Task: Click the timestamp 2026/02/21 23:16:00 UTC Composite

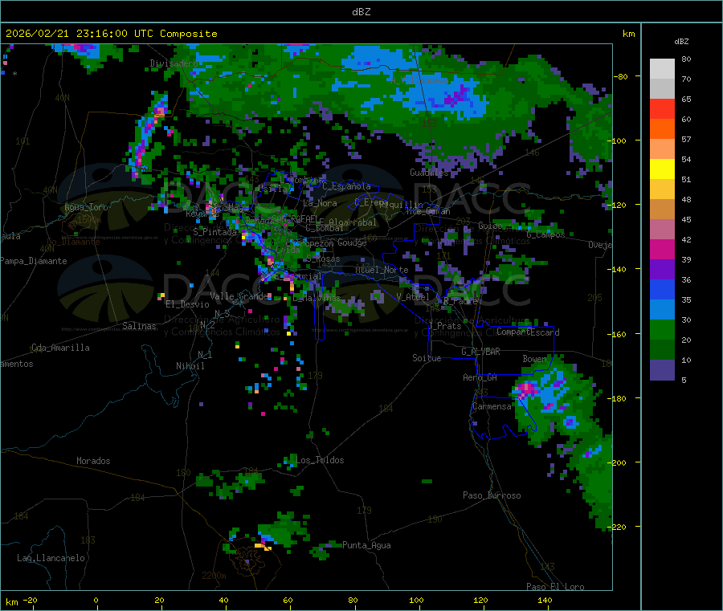Action: click(111, 34)
